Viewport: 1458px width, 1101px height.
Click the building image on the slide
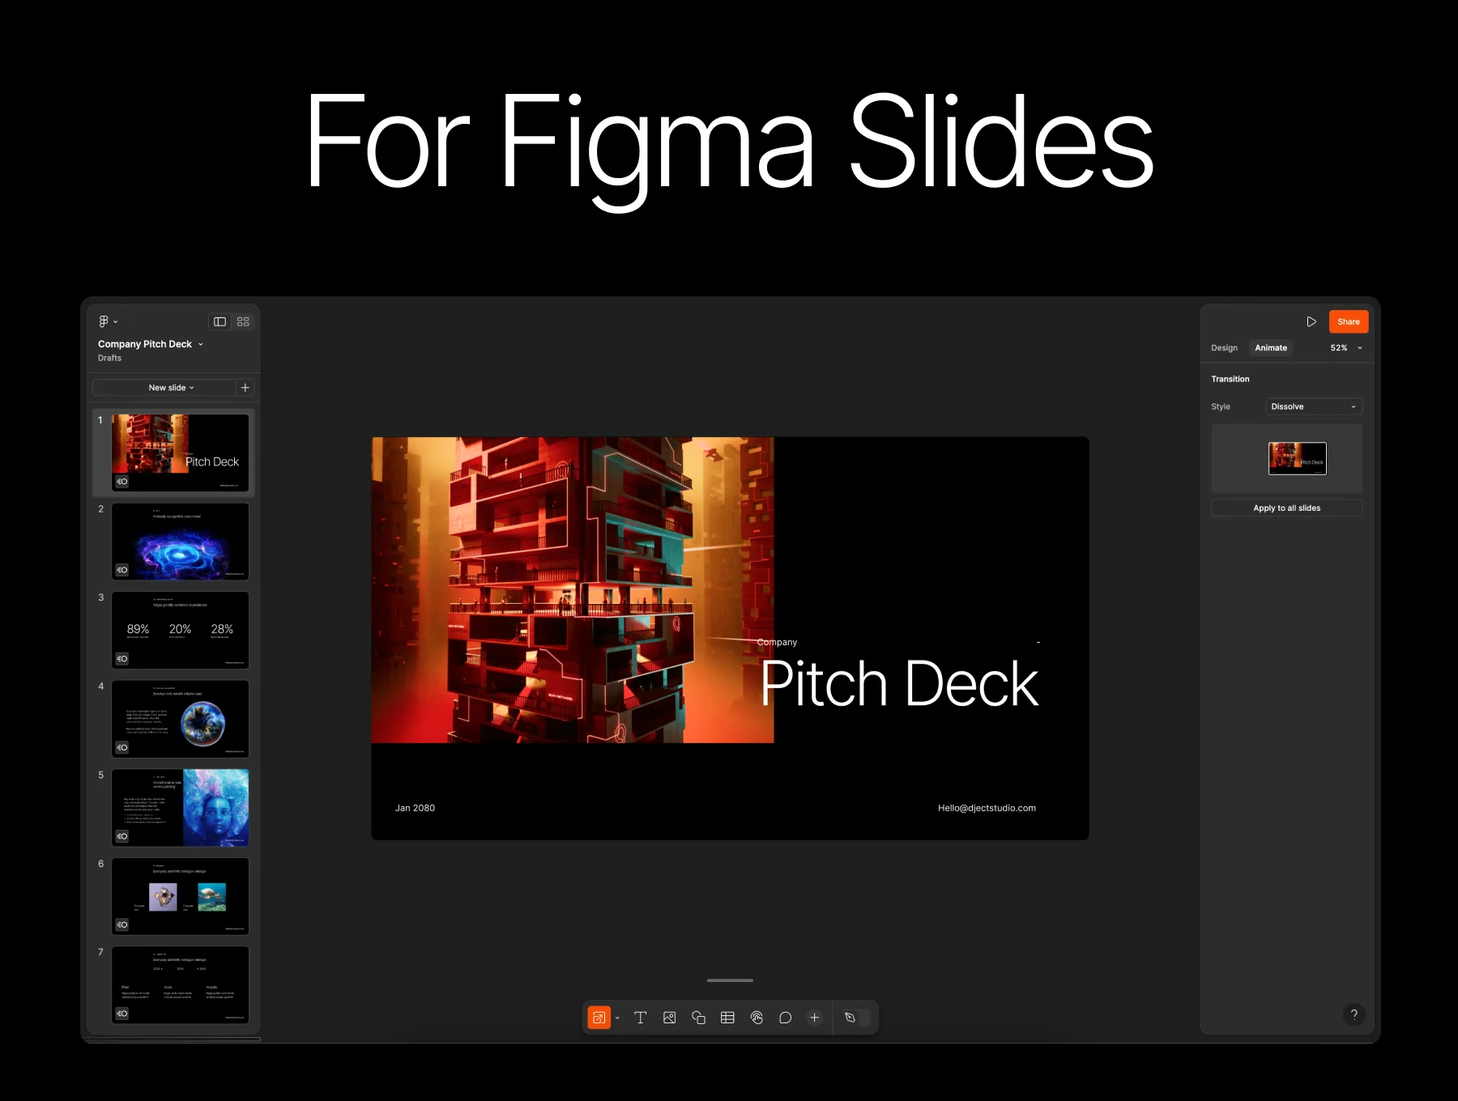tap(573, 590)
